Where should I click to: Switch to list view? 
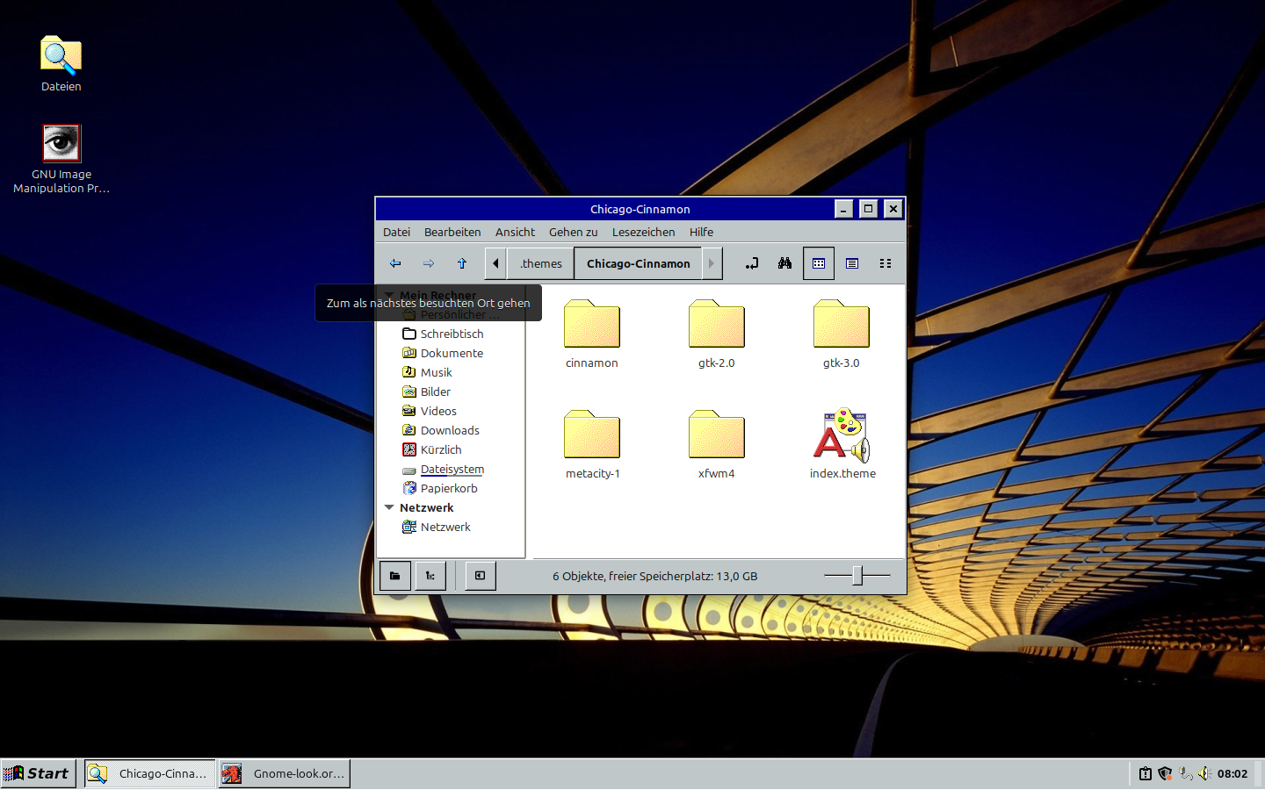pyautogui.click(x=852, y=263)
